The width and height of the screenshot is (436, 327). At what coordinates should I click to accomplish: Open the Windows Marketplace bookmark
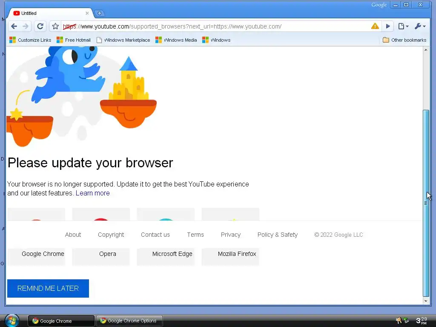click(x=123, y=40)
